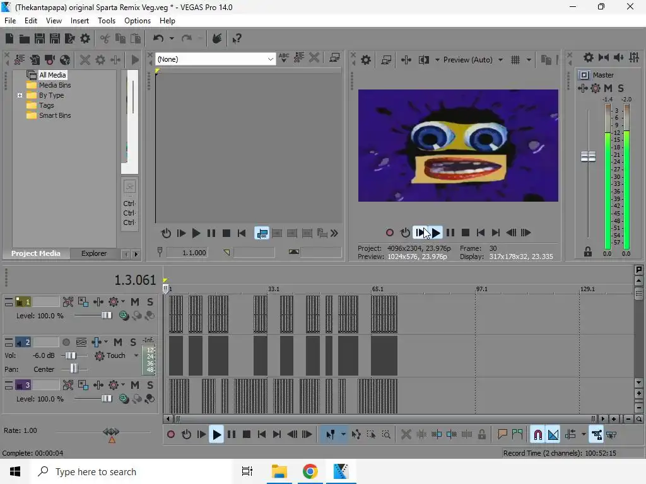
Task: Click the preview Overlays grid icon
Action: point(515,60)
